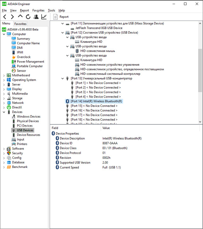The image size is (203, 229).
Task: Click the Motherboard icon in the tree
Action: 9,75
